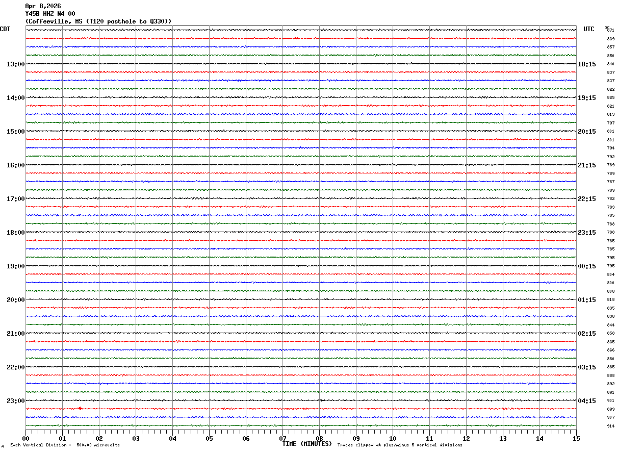Click the 02:15 UTC time label
This screenshot has height=452, width=617.
click(587, 334)
